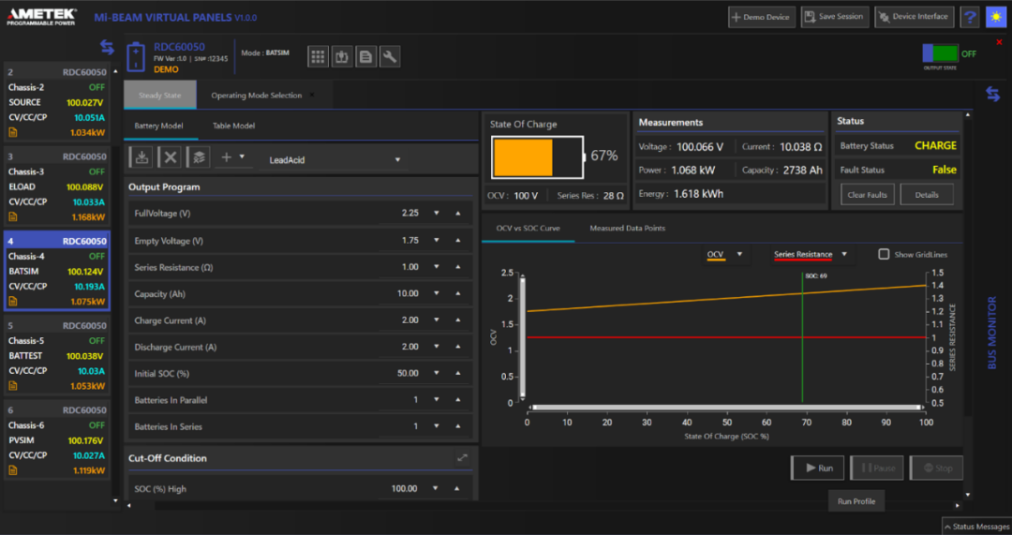Screen dimensions: 1012x535
Task: Click the log file icon in Chassis-5 card
Action: [x=12, y=386]
